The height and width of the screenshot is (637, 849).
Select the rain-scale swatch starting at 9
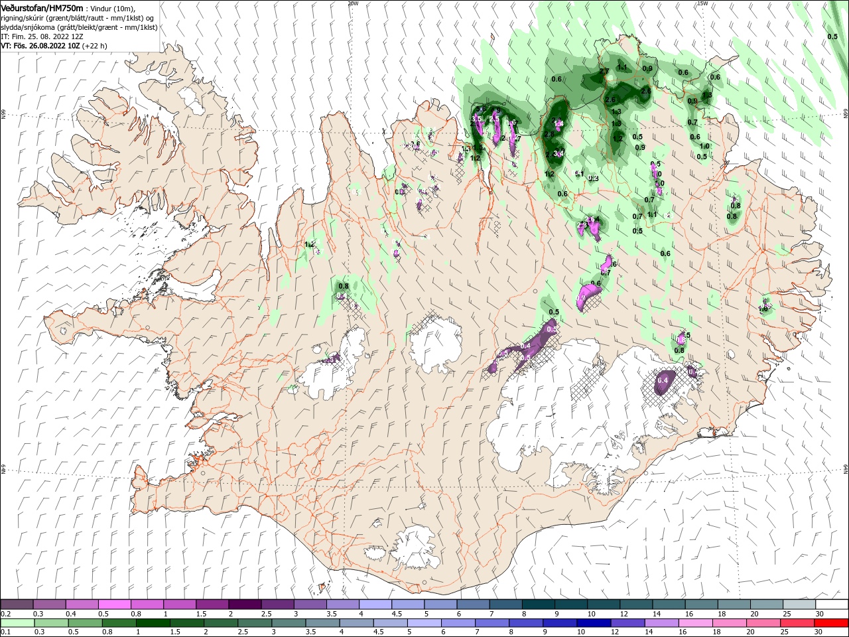click(x=559, y=623)
